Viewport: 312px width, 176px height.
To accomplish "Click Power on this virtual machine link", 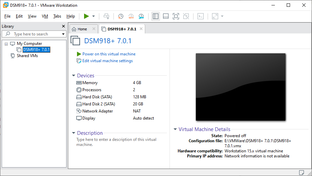I will (x=109, y=54).
